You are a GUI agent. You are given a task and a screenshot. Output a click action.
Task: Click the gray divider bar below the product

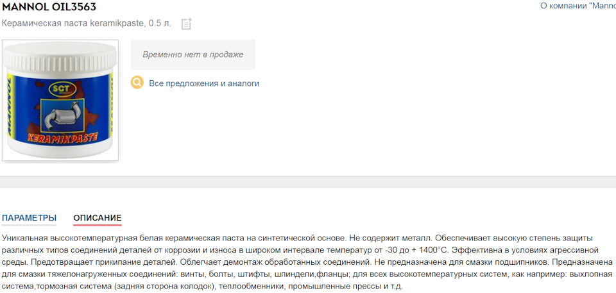(308, 181)
